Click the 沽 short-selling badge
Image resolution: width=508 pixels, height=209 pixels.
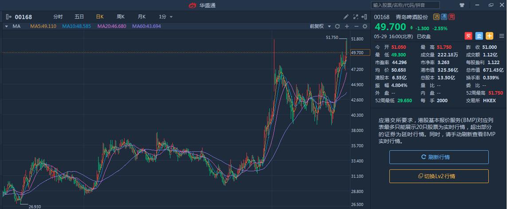pos(436,17)
